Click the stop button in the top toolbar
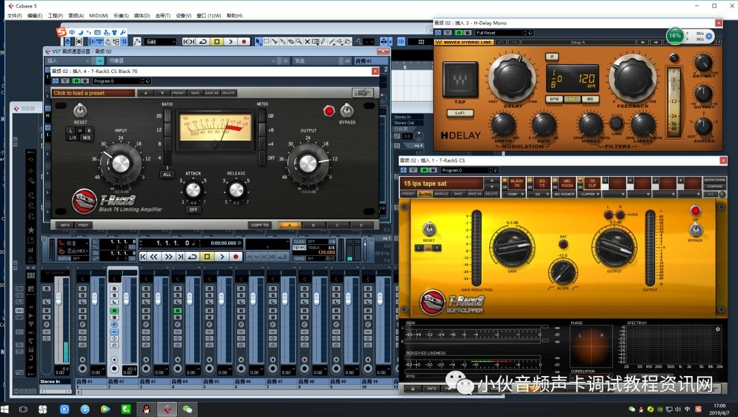 pyautogui.click(x=217, y=42)
